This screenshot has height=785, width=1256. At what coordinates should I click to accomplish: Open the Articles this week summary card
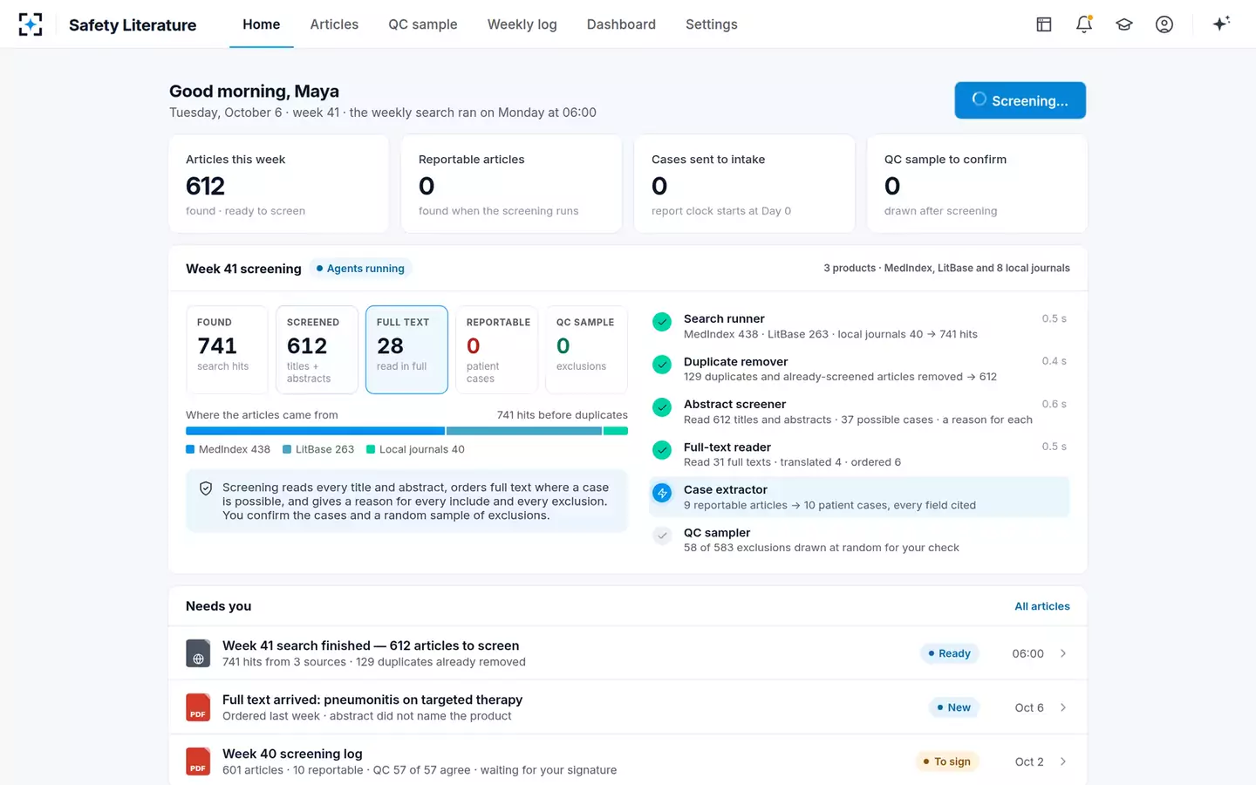(279, 184)
